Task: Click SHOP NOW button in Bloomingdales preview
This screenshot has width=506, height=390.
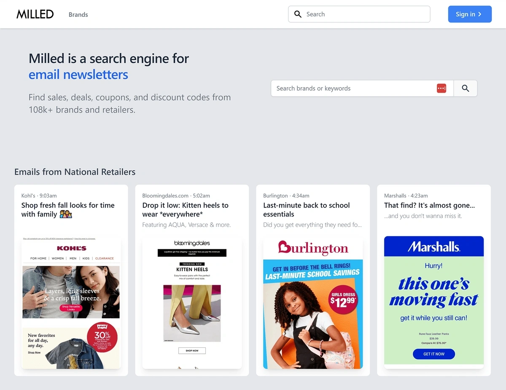Action: point(192,350)
